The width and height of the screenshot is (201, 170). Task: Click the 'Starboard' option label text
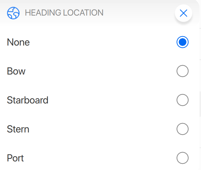point(28,100)
